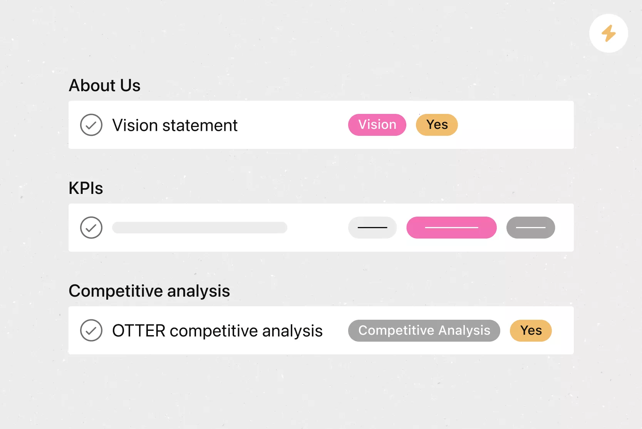Complete the OTTER competitive analysis task
Viewport: 642px width, 429px height.
point(91,331)
